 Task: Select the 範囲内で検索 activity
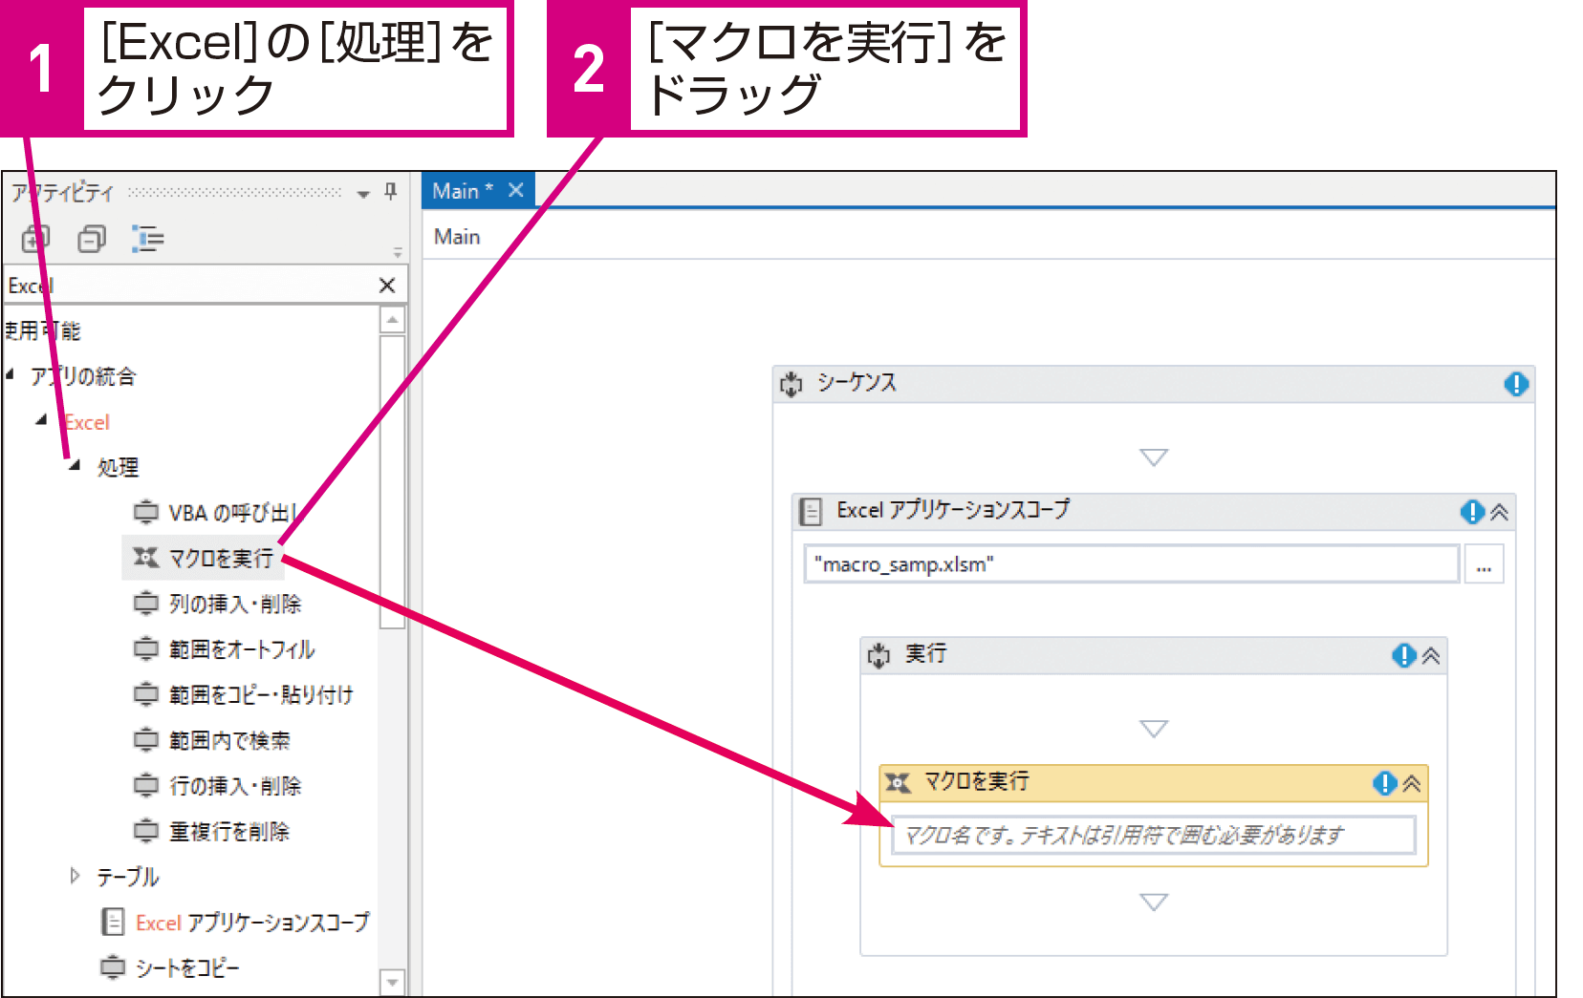click(229, 740)
